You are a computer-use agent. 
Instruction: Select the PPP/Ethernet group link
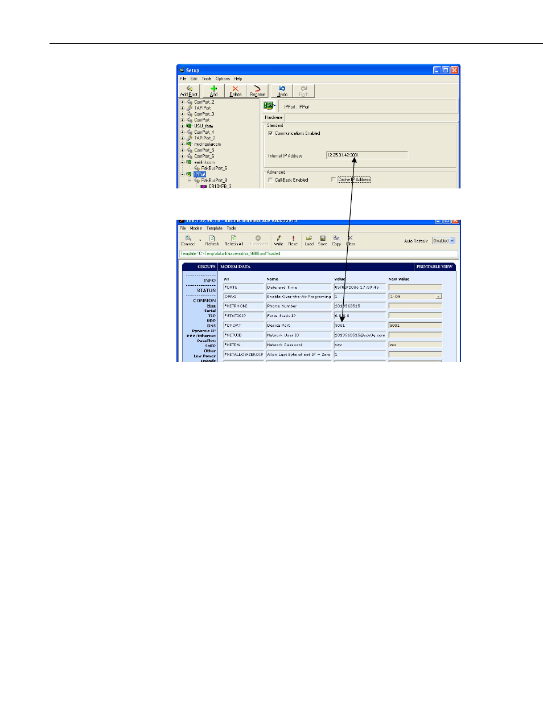[x=201, y=336]
